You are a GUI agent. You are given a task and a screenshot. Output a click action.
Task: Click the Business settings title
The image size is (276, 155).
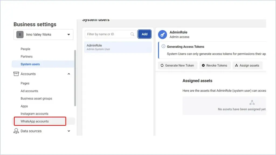click(x=35, y=24)
